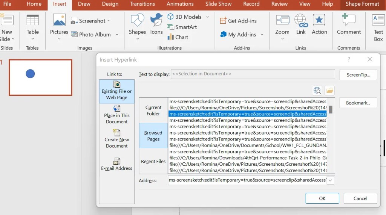Switch to the Design ribbon tab
This screenshot has height=215, width=386.
(110, 4)
